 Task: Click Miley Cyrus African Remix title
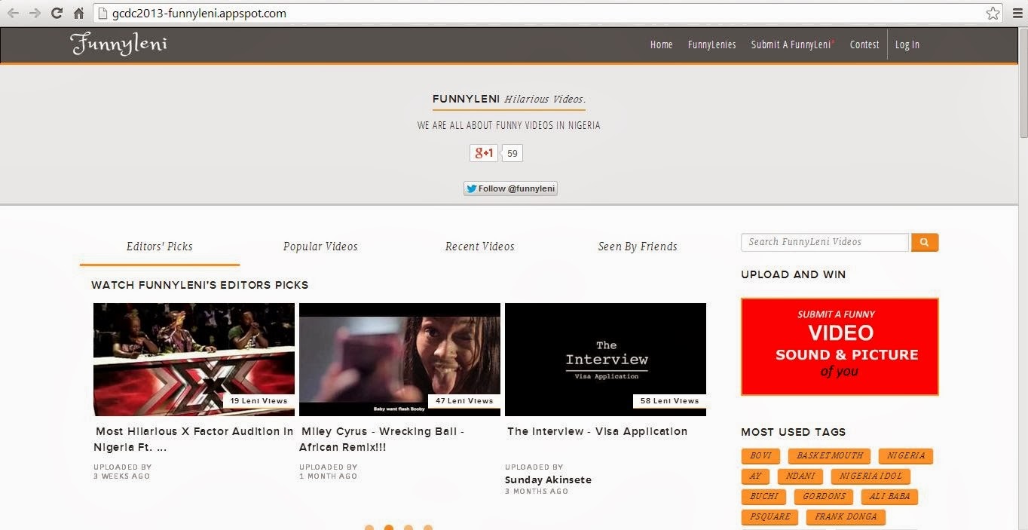coord(383,440)
